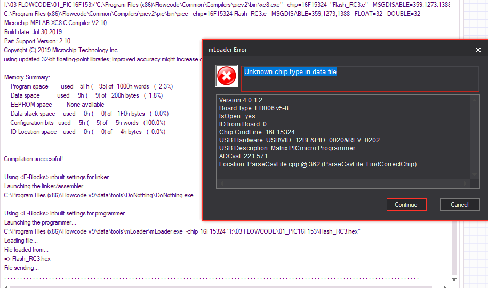This screenshot has width=488, height=288.
Task: Click the details box scroll-down arrow
Action: [474, 174]
